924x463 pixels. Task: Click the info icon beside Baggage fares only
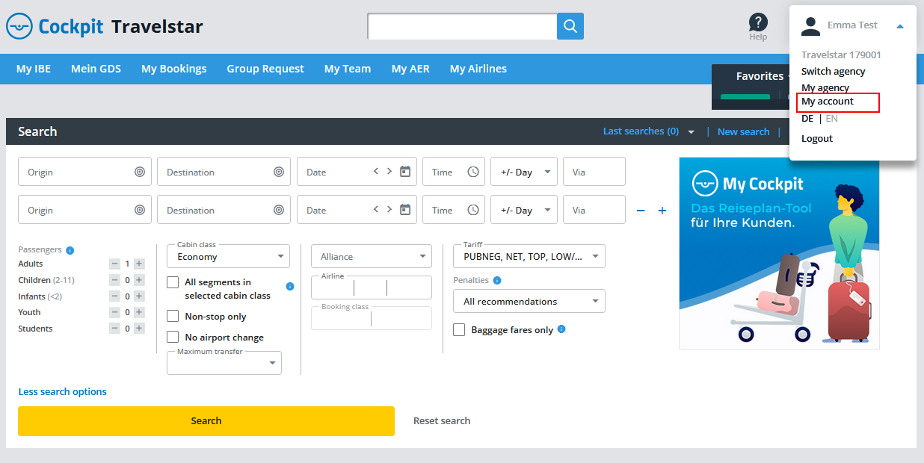click(x=561, y=329)
